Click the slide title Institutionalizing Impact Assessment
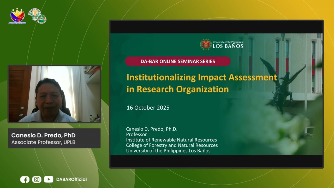This screenshot has height=188, width=334. click(x=202, y=77)
